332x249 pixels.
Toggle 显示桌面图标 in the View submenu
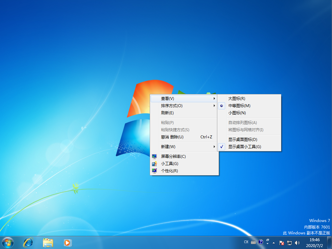tap(242, 139)
